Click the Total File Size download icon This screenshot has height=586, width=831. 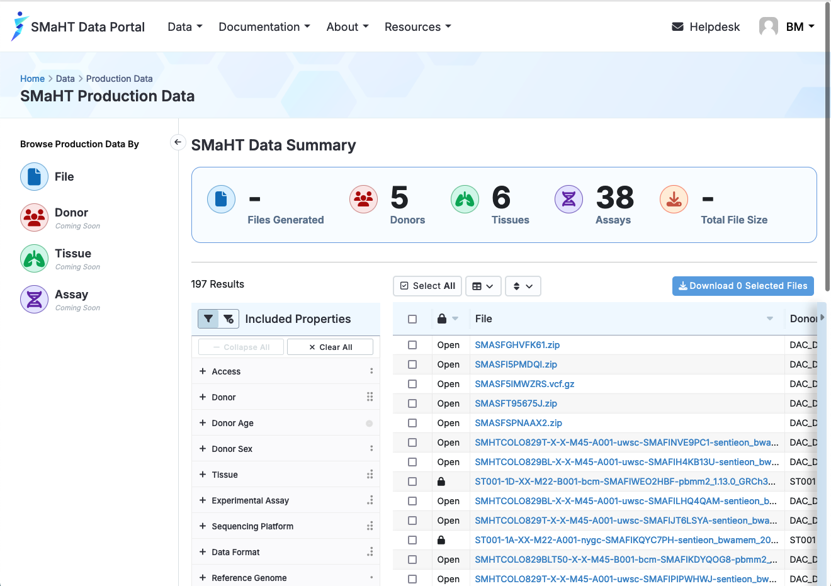coord(674,200)
